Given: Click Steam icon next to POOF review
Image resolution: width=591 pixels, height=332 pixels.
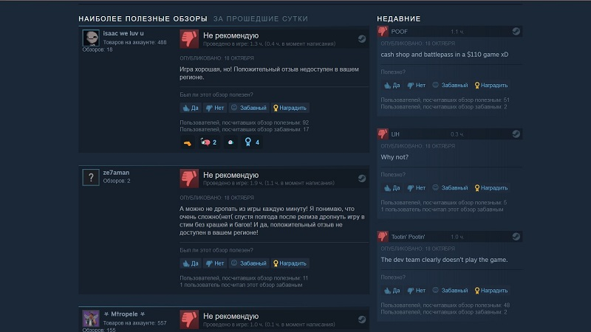Looking at the screenshot, I should (516, 31).
